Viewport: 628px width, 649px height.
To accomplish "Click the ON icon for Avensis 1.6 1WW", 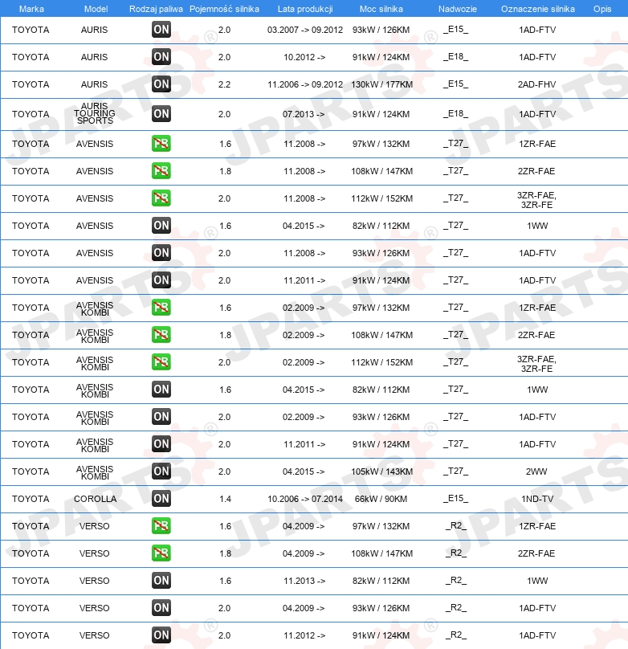I will pos(161,226).
